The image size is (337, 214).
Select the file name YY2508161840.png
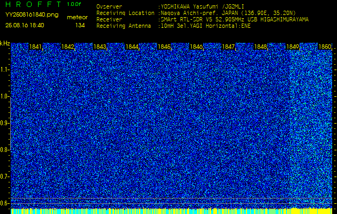tap(32, 15)
